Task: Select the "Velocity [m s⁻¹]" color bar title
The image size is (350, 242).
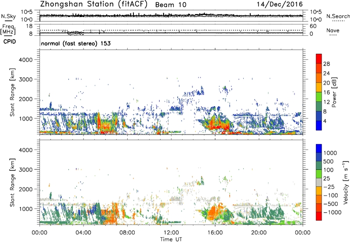Action: [346, 182]
